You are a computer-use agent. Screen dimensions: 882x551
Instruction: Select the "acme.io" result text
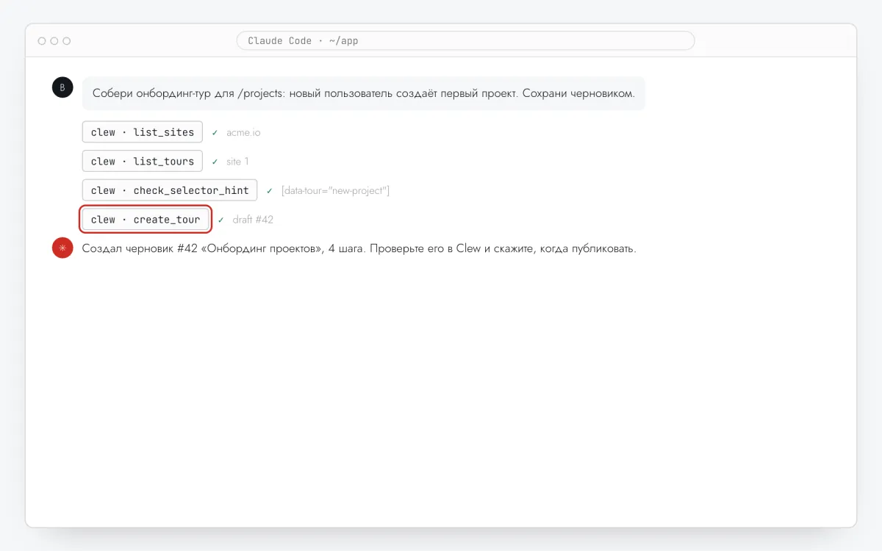[243, 133]
